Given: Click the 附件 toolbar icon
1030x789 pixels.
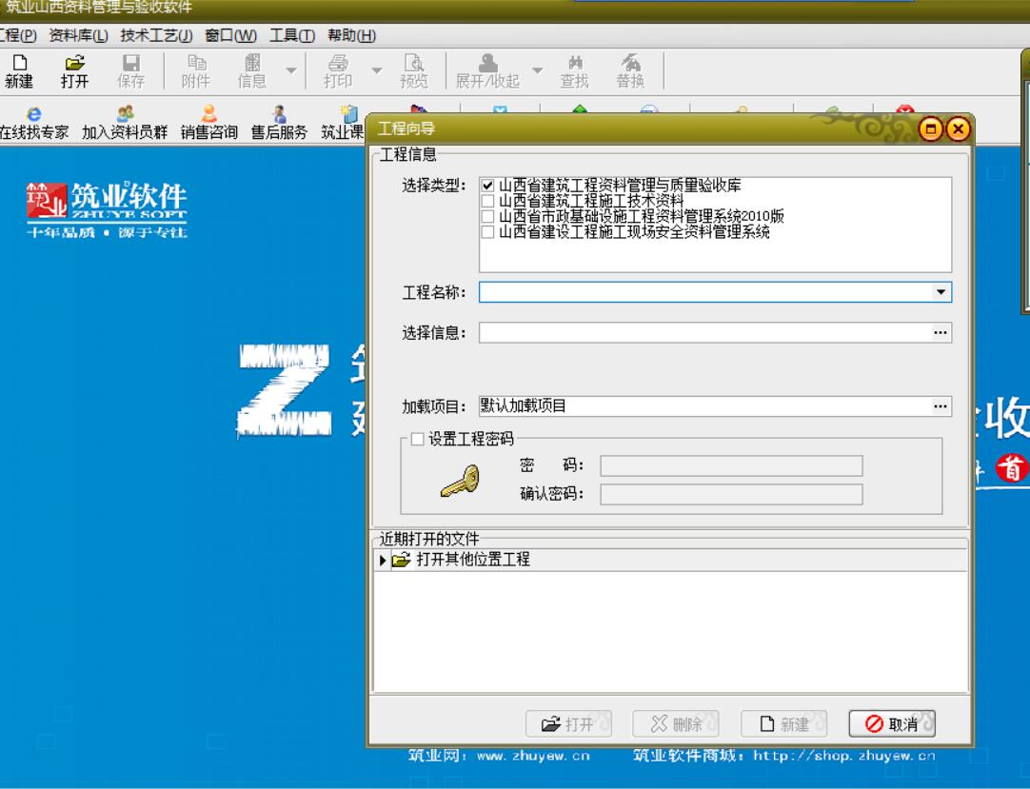Looking at the screenshot, I should coord(196,71).
